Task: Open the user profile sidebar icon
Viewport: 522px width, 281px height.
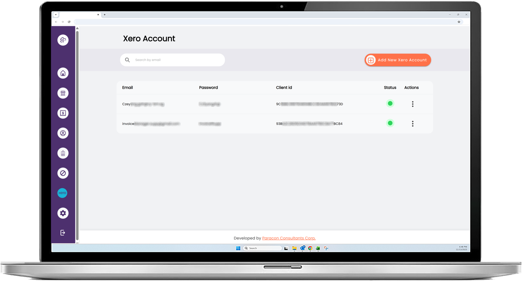Action: coord(63,133)
